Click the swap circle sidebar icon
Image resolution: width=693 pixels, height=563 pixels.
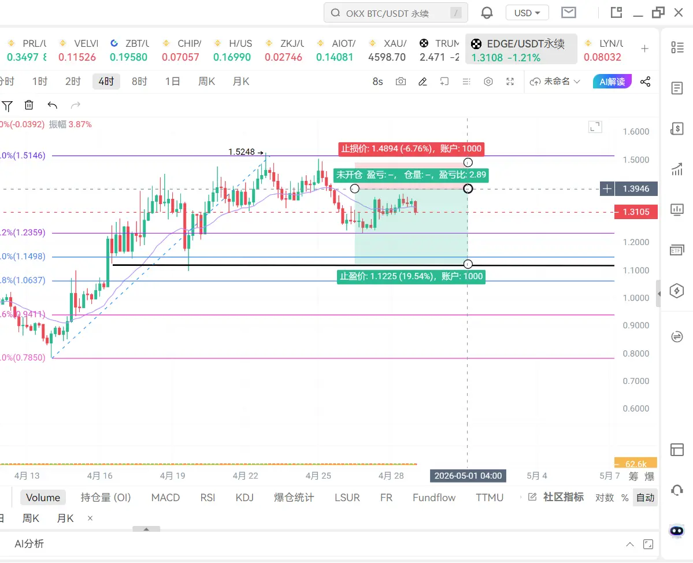coord(677,337)
